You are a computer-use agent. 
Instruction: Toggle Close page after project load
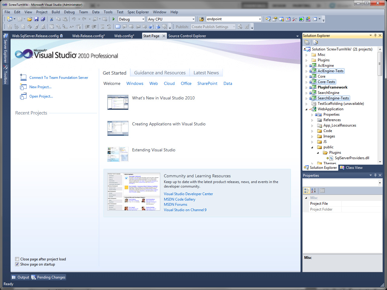[17, 259]
